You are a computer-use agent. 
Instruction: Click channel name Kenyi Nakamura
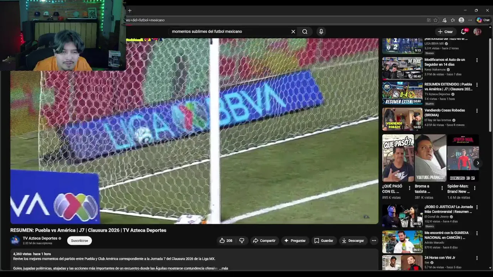435,70
